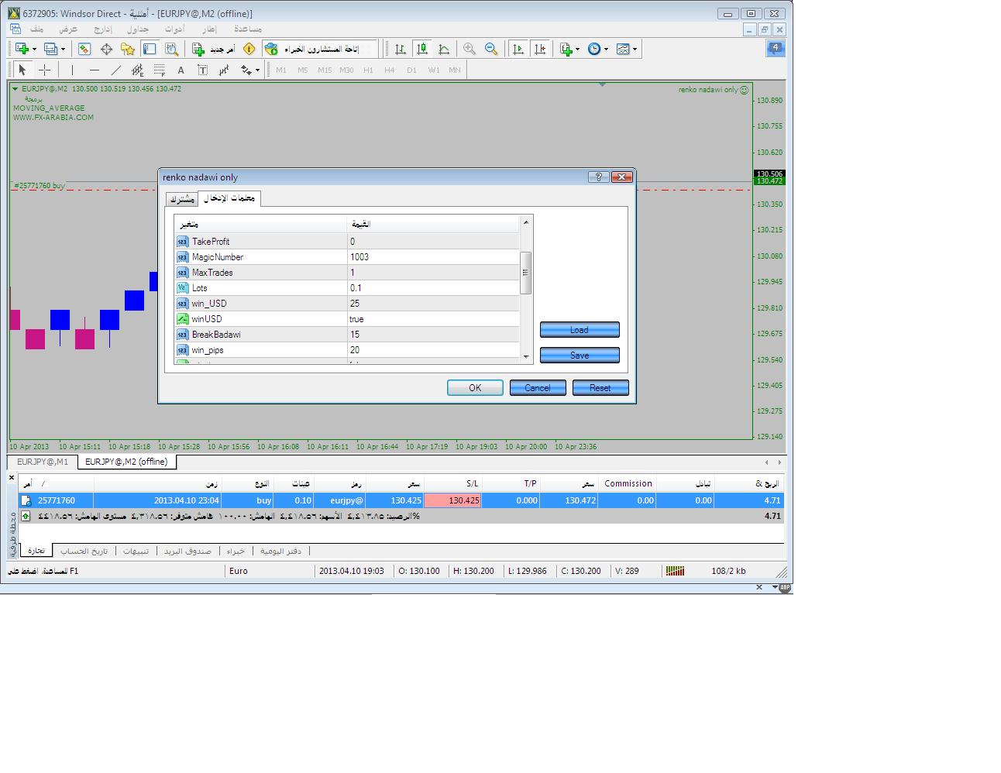Open the Data Window crosshair icon

106,49
